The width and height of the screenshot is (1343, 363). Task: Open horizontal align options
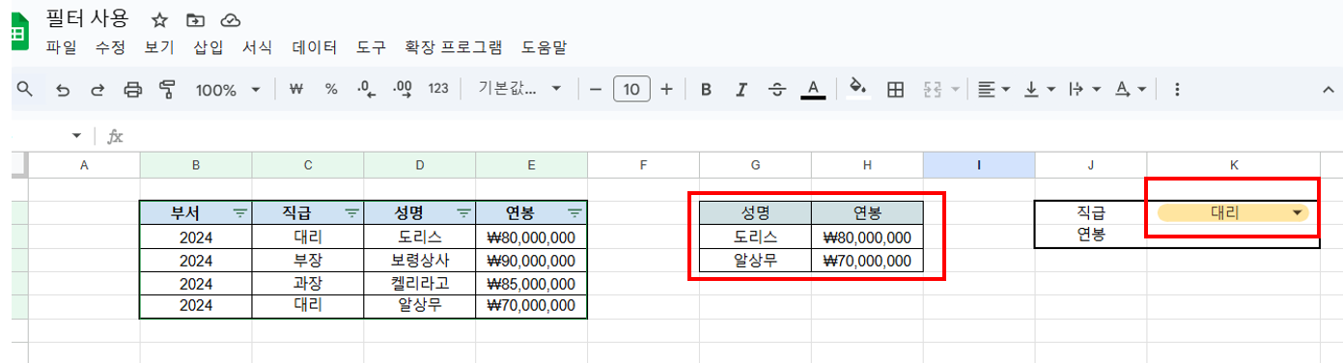[993, 90]
